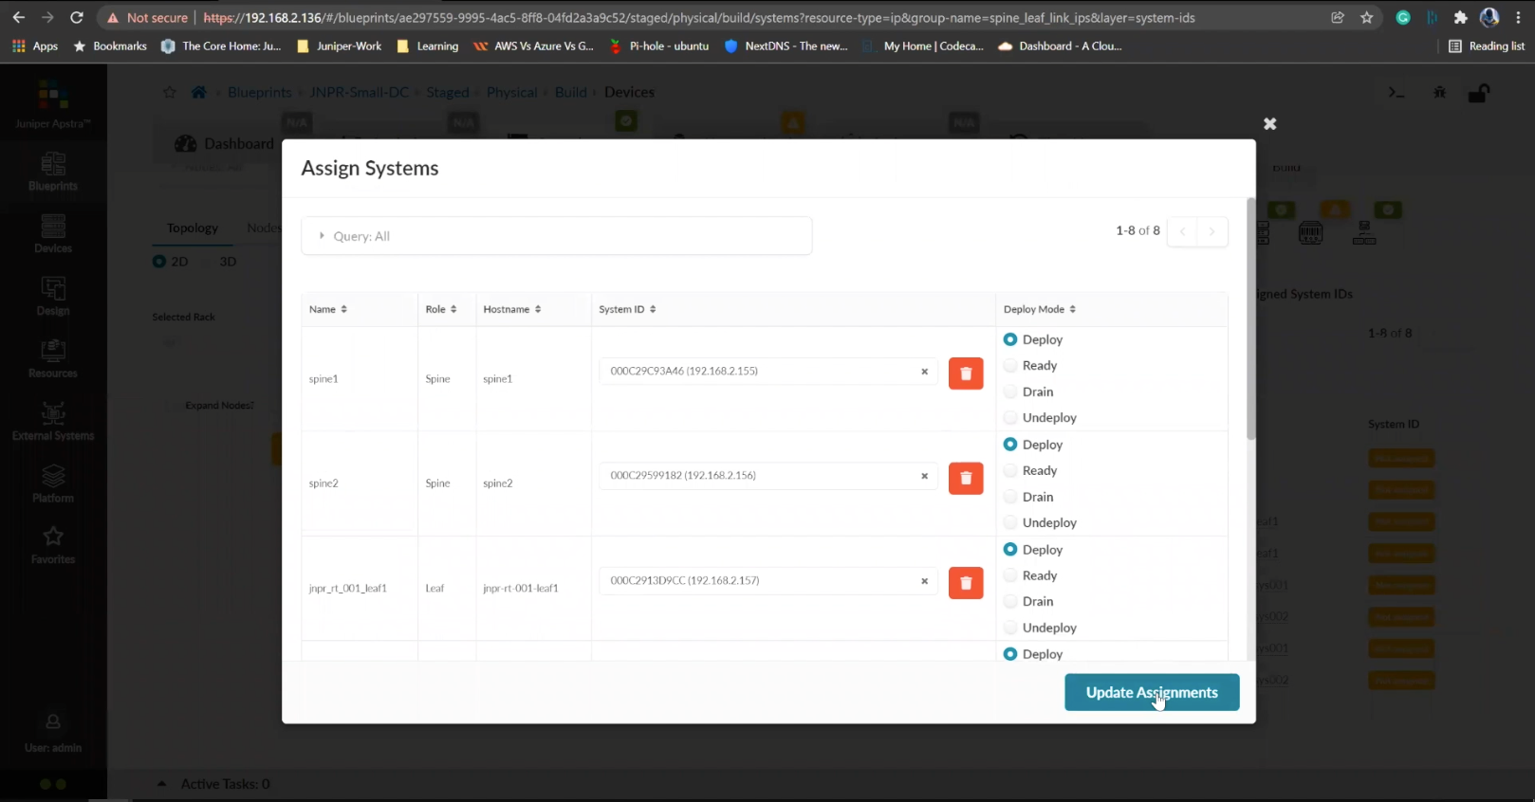Image resolution: width=1535 pixels, height=802 pixels.
Task: Open Chrome extensions puzzle icon
Action: (x=1460, y=17)
